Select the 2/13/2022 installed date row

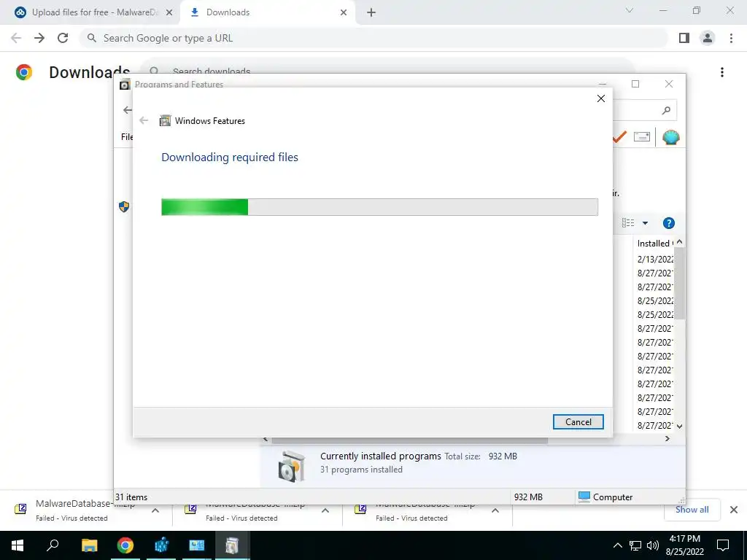pos(655,259)
